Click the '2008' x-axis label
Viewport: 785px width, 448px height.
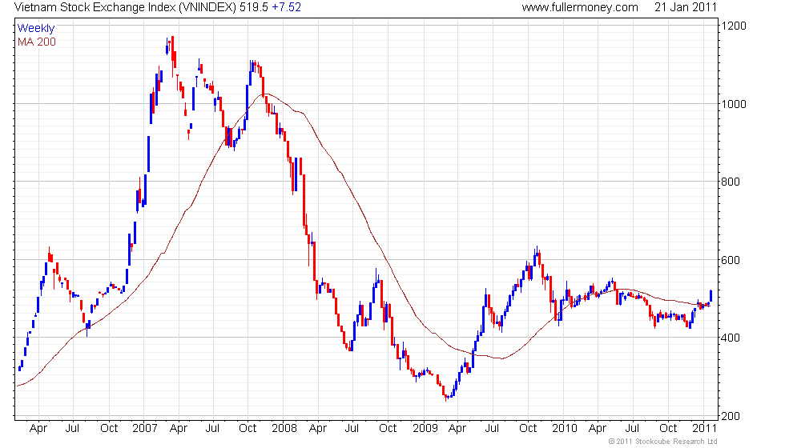[284, 429]
